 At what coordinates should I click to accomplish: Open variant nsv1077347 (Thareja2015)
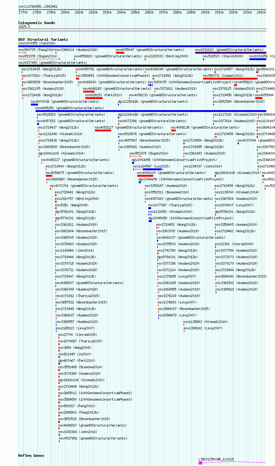tap(170, 205)
